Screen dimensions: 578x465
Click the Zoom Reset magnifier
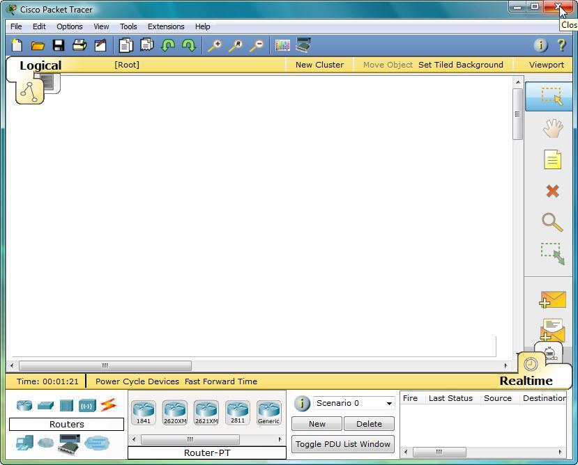tap(236, 46)
